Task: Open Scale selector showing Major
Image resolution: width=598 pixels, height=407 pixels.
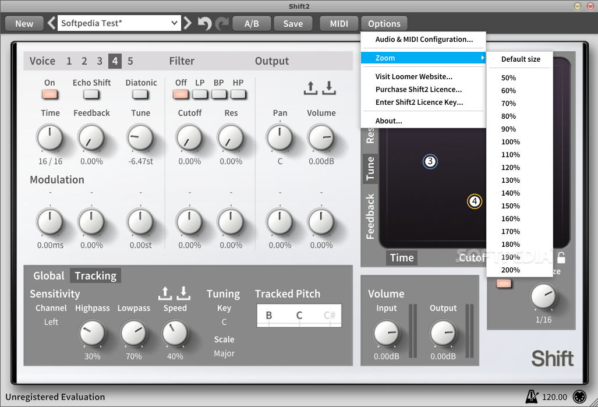Action: (x=224, y=353)
